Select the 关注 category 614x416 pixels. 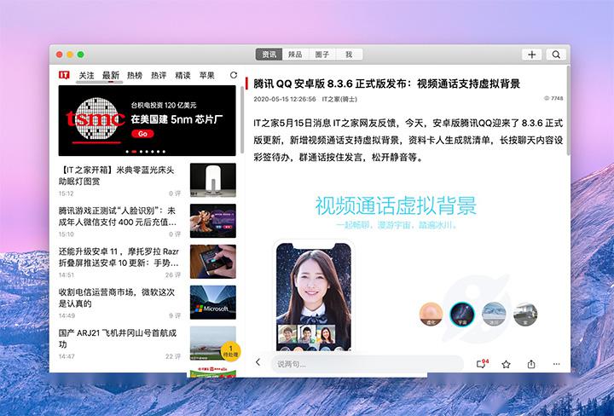point(87,75)
